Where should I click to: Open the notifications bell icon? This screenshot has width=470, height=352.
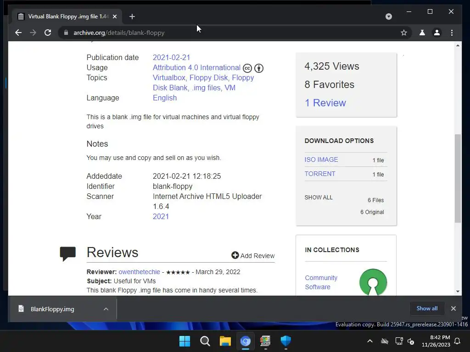(458, 341)
